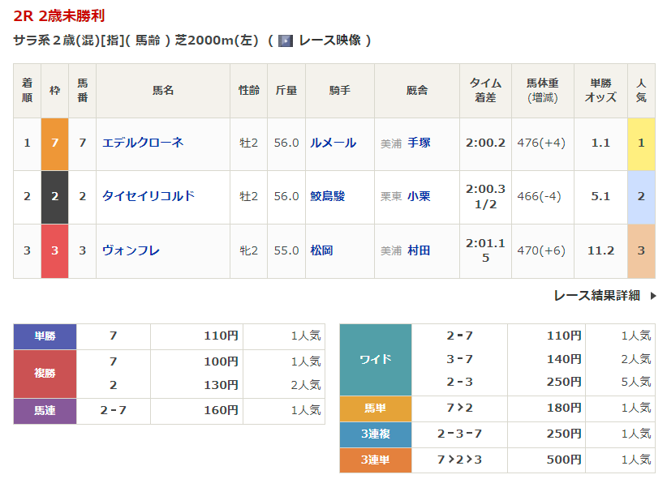This screenshot has height=479, width=667.
Task: Click the 2R 2歳未勝利 race title
Action: pos(58,16)
